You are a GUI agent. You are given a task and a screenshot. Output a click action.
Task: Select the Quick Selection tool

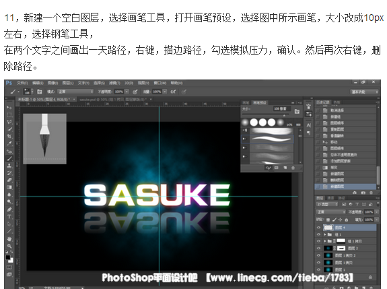(x=9, y=129)
